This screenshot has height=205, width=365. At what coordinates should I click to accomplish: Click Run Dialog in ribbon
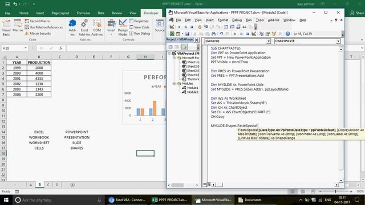coord(140,34)
